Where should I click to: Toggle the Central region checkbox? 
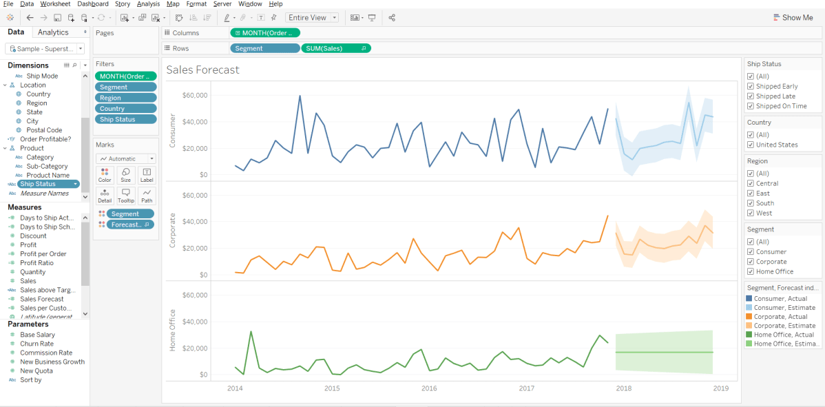point(751,184)
